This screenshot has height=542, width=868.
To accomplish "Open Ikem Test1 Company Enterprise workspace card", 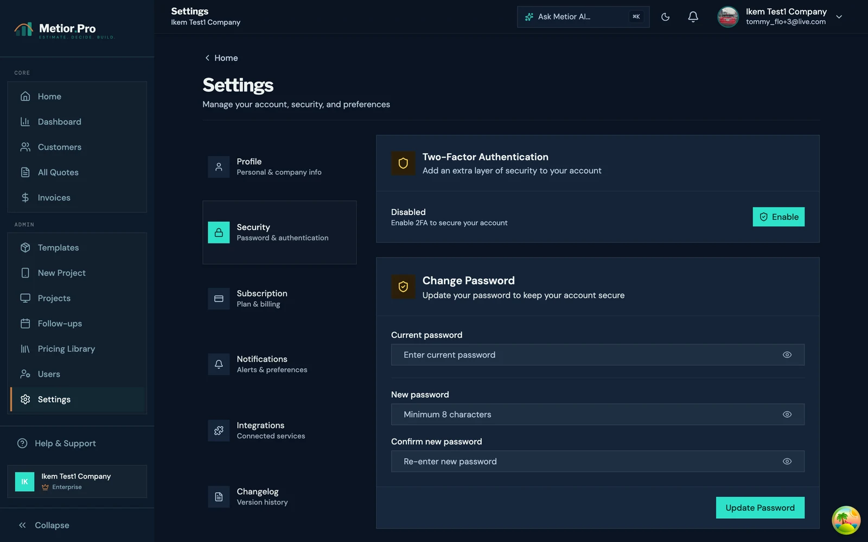I will click(77, 481).
